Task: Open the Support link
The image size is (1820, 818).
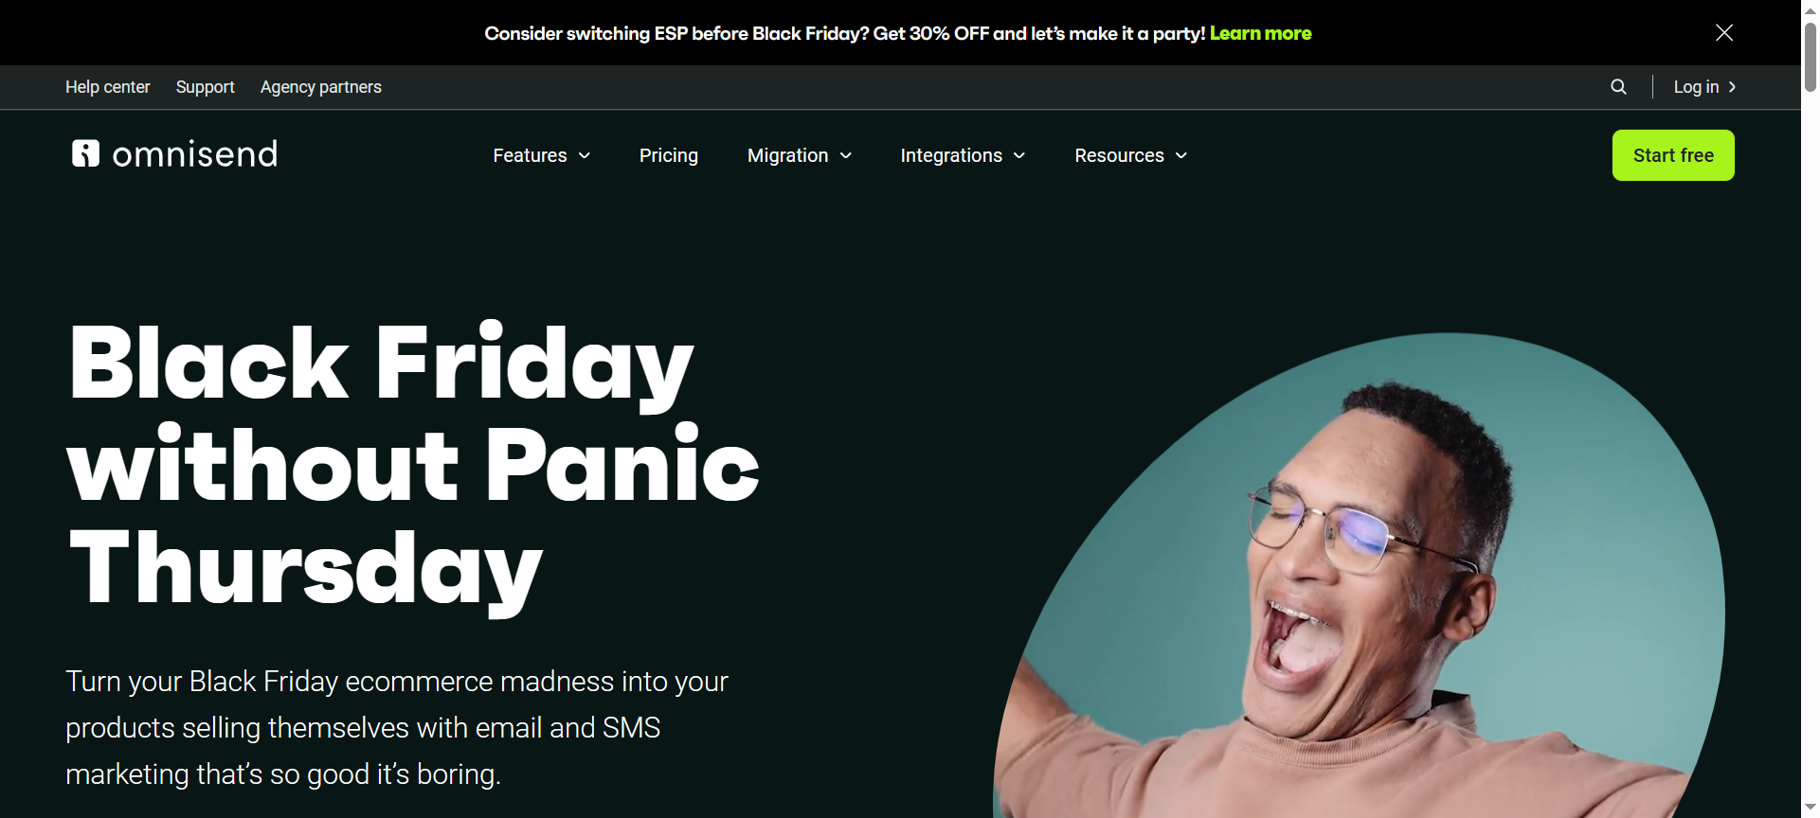Action: [x=206, y=87]
